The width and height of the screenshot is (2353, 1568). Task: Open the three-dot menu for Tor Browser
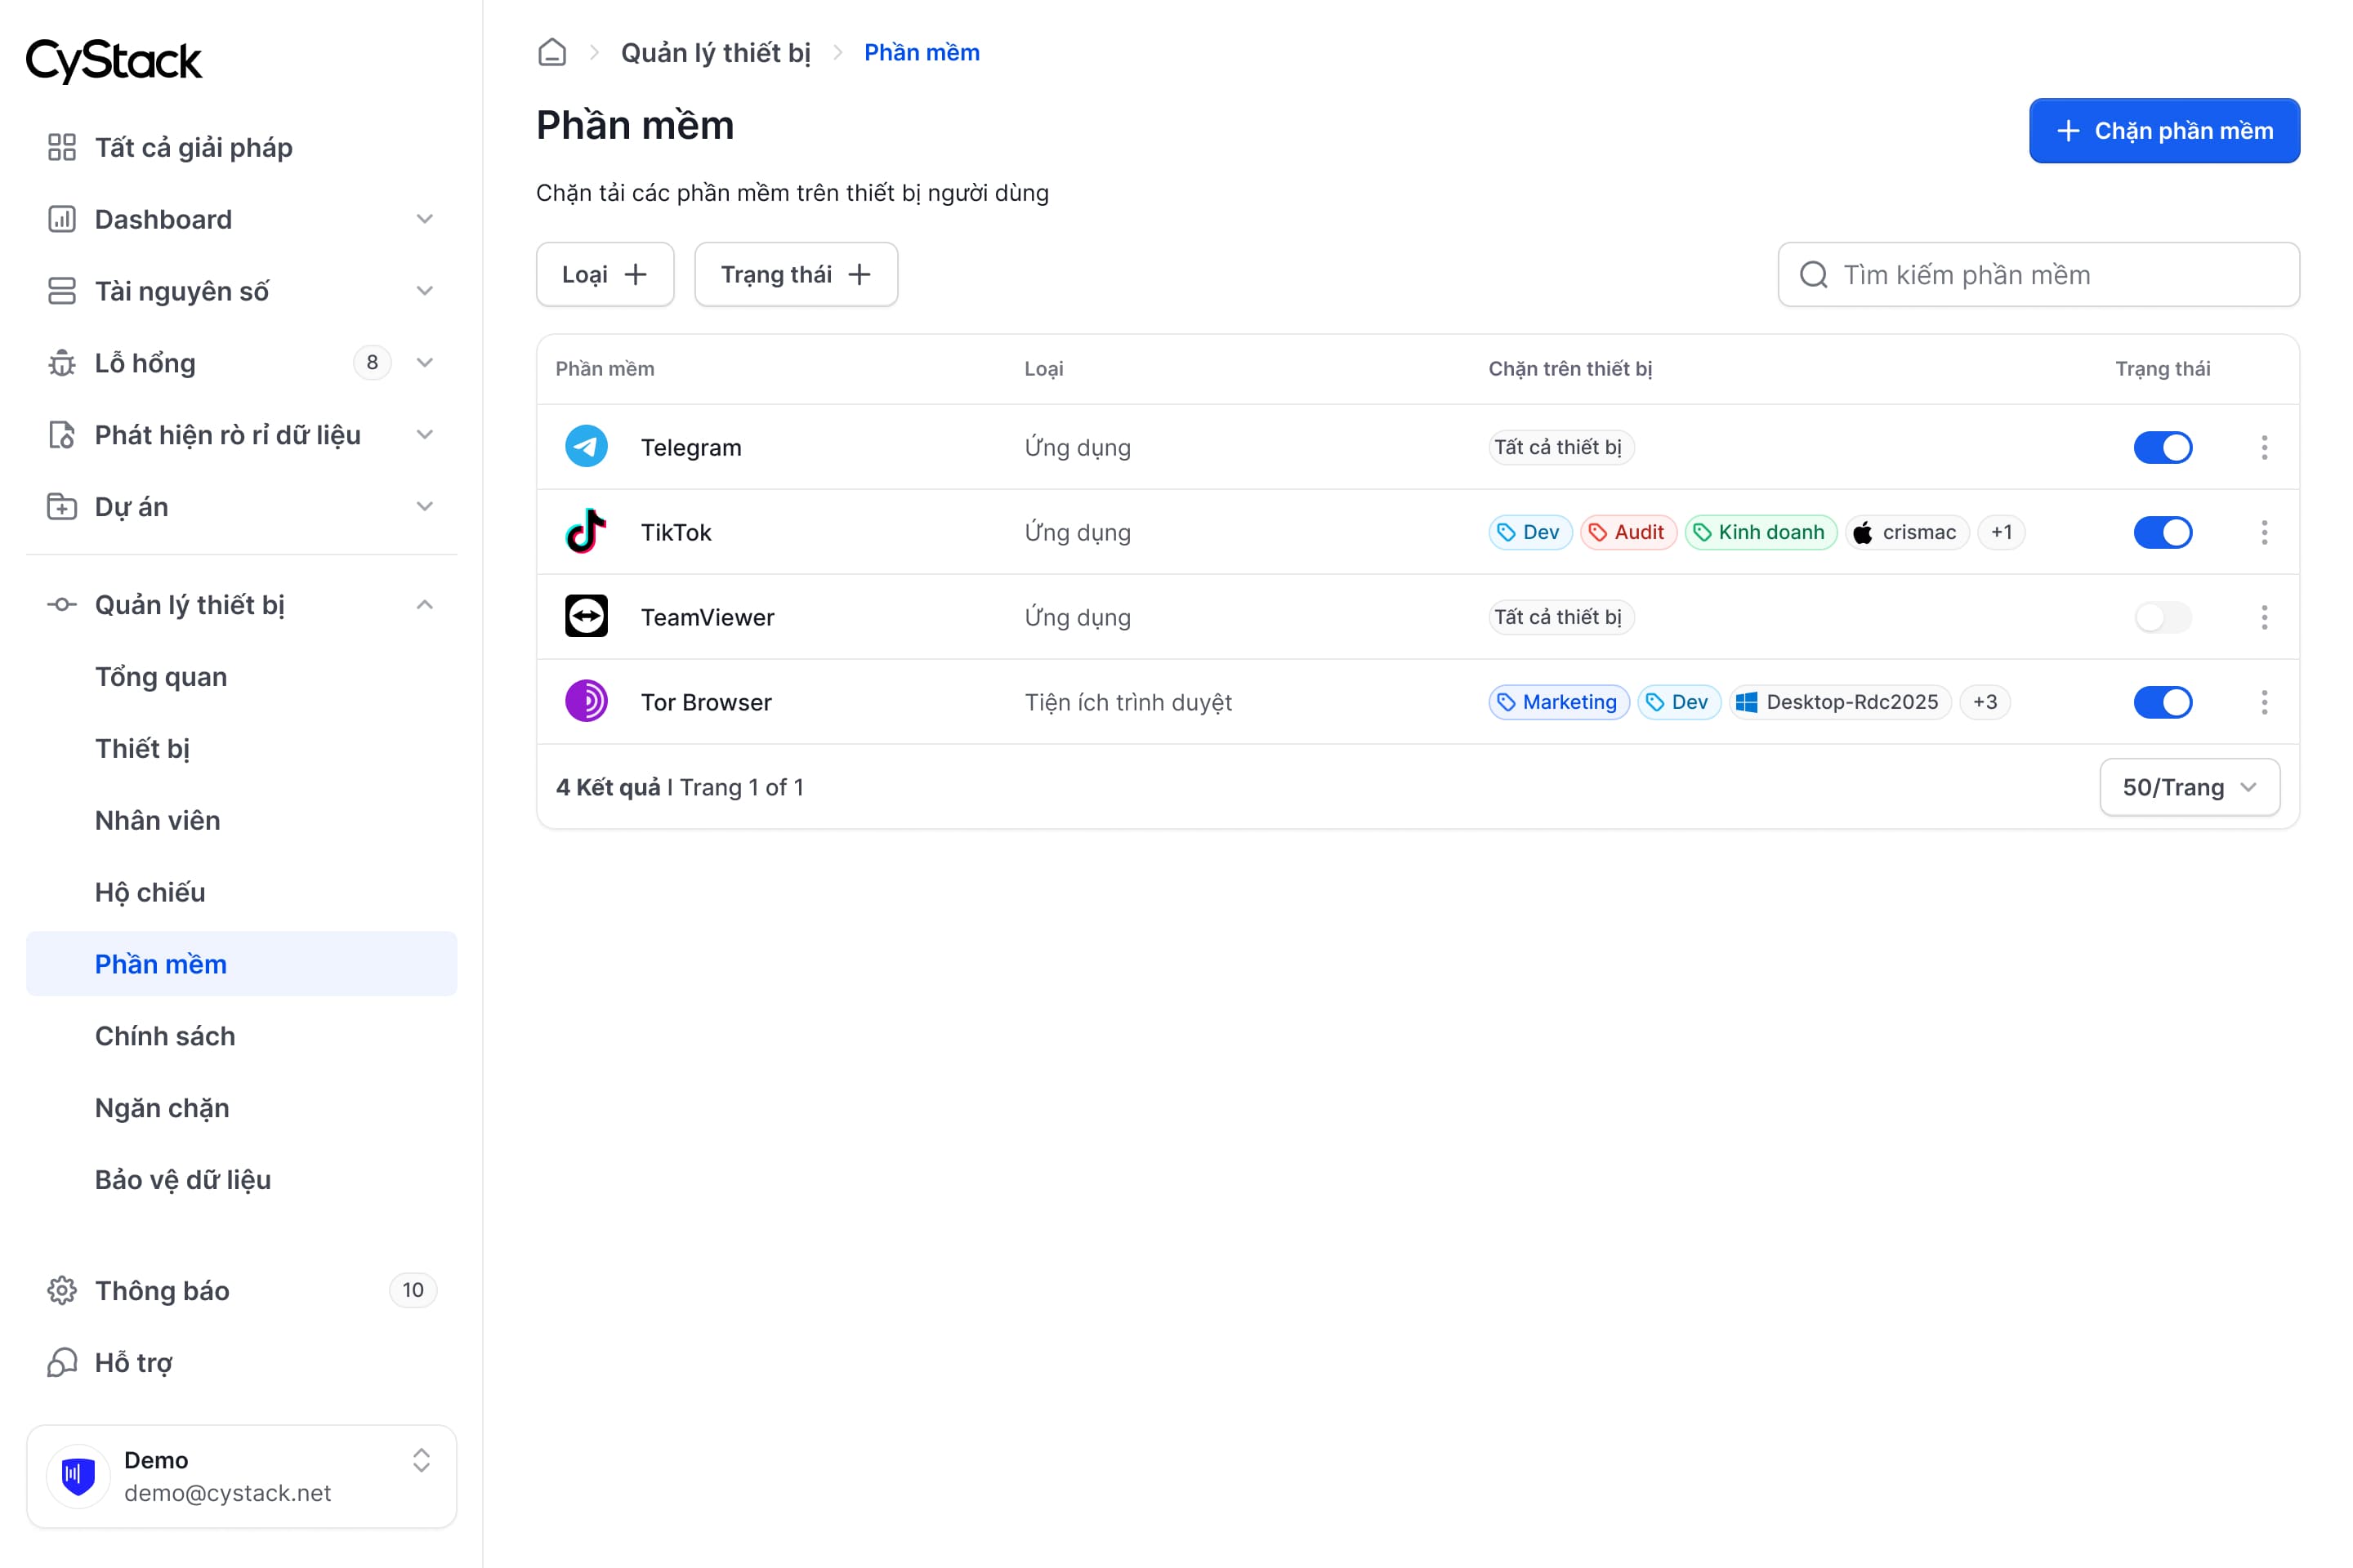2264,702
